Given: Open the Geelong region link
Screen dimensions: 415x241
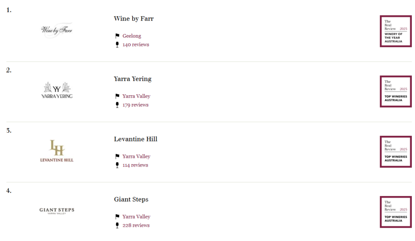Looking at the screenshot, I should tap(132, 36).
